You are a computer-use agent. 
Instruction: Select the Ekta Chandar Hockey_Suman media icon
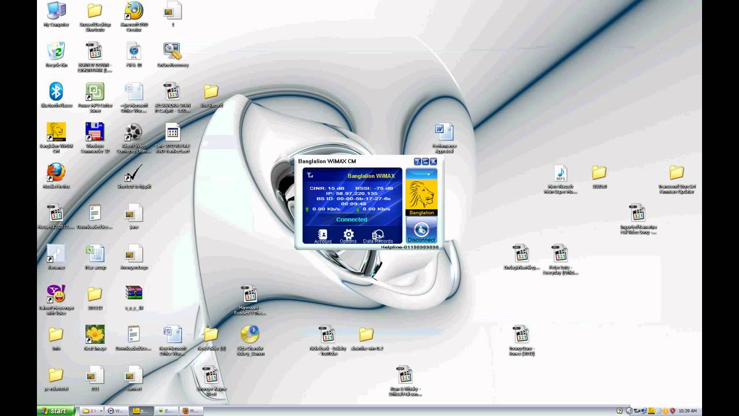tap(250, 340)
